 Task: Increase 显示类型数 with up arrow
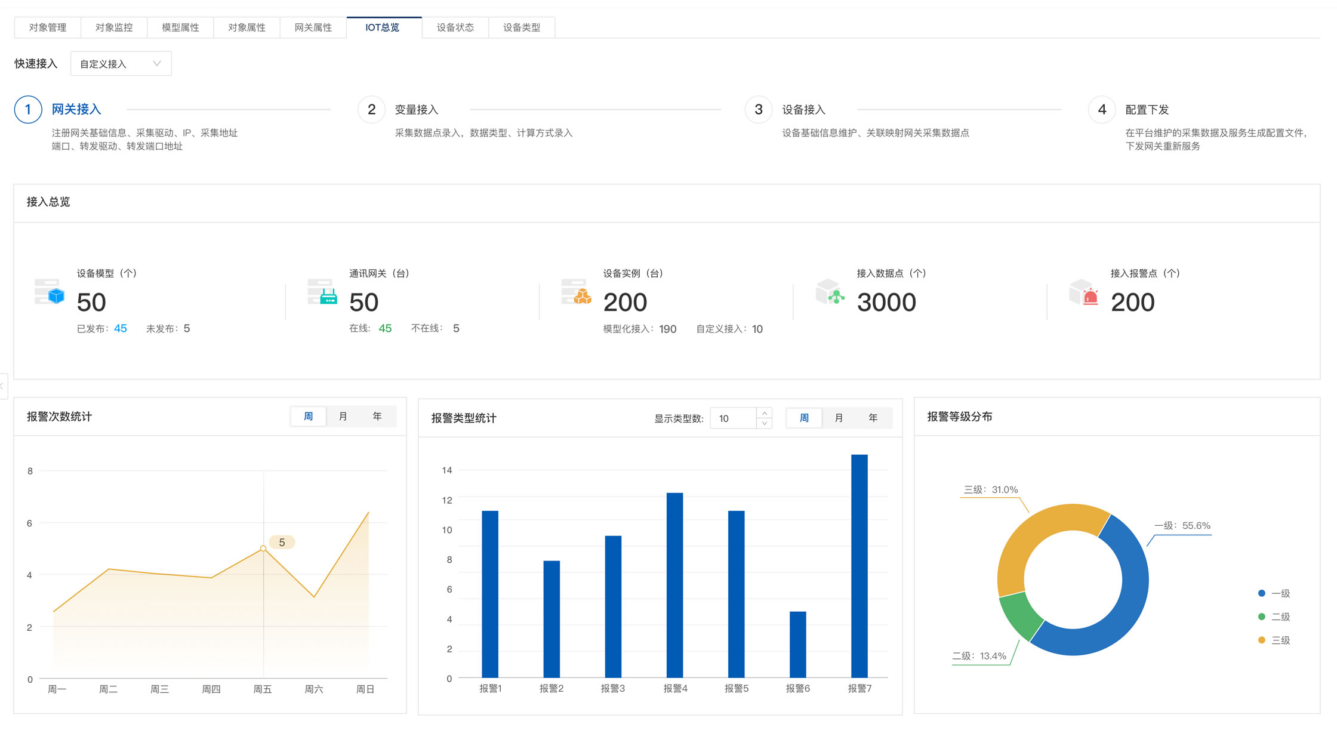[x=765, y=414]
